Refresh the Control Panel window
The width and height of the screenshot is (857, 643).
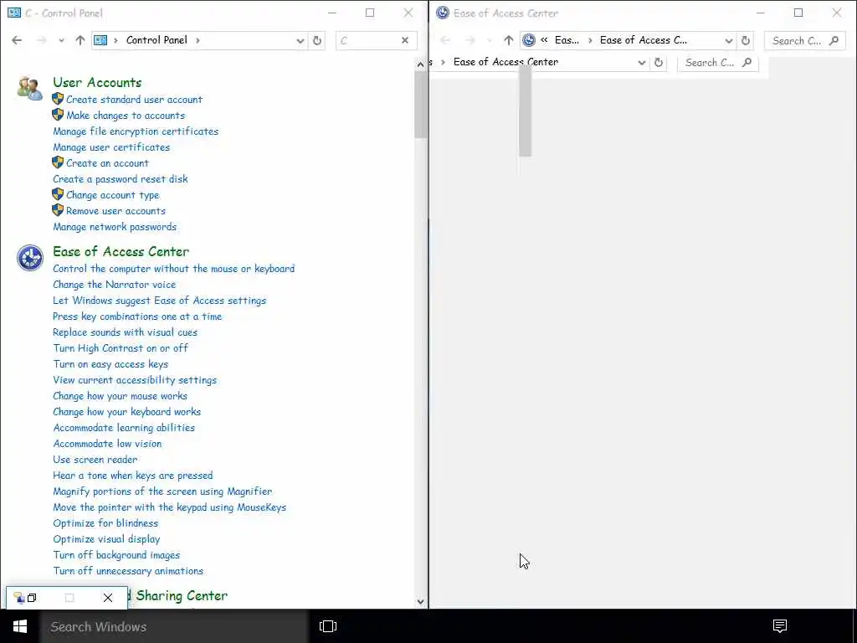click(x=317, y=40)
